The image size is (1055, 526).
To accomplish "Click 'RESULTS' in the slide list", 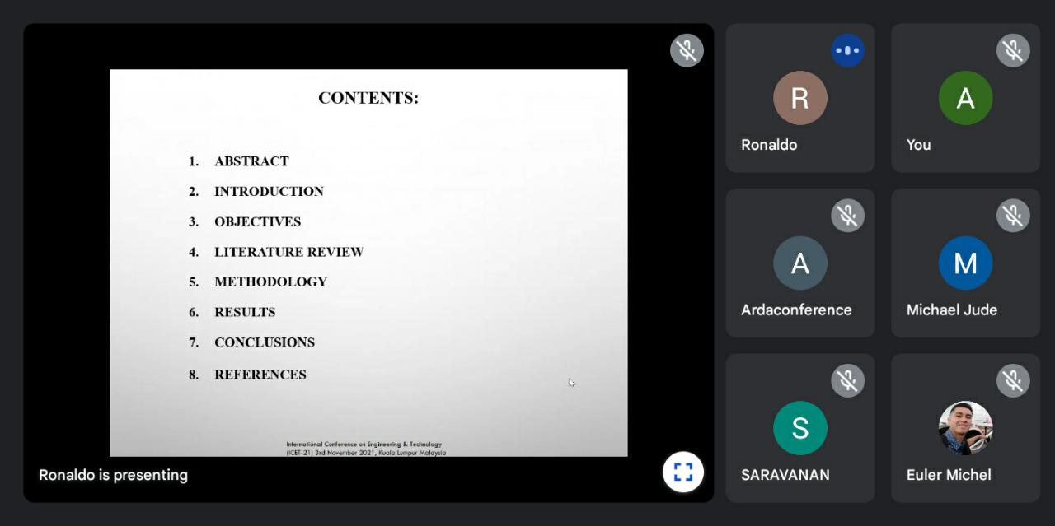I will tap(245, 312).
